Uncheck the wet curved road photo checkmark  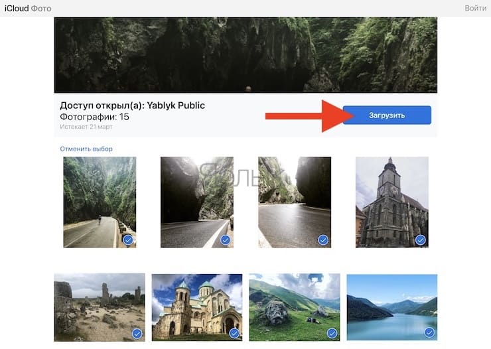click(x=323, y=240)
